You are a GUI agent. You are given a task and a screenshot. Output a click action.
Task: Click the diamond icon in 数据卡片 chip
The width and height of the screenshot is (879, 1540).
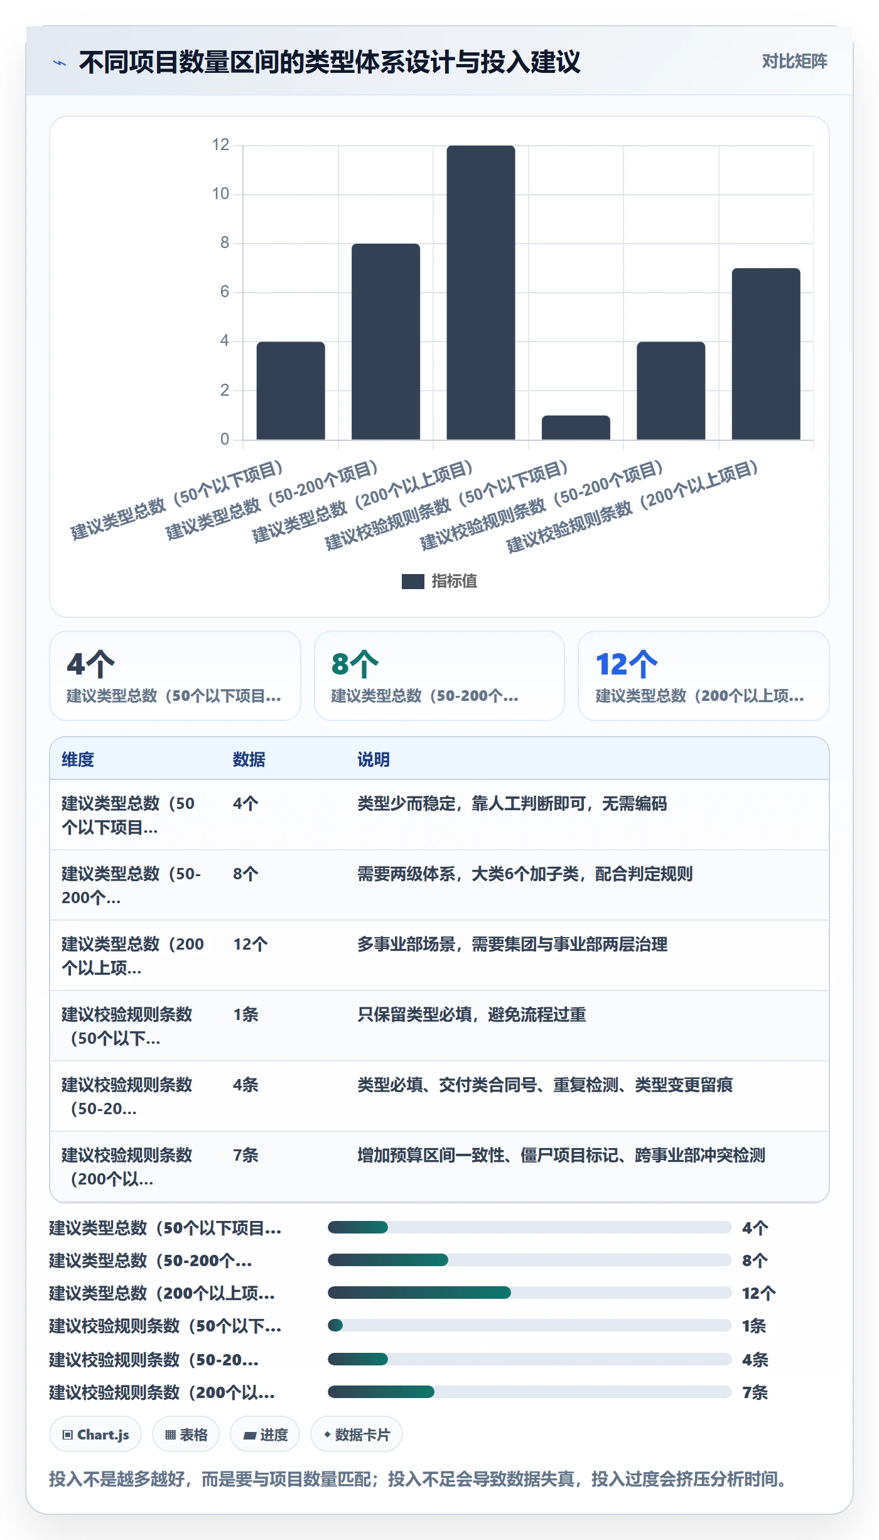tap(327, 1434)
